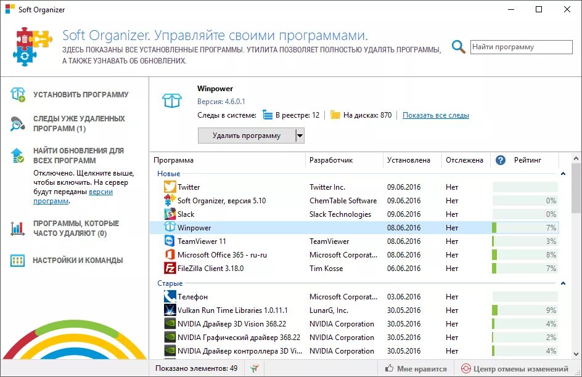Collapse the Старые group
Viewport: 582px width, 377px height.
(x=563, y=283)
